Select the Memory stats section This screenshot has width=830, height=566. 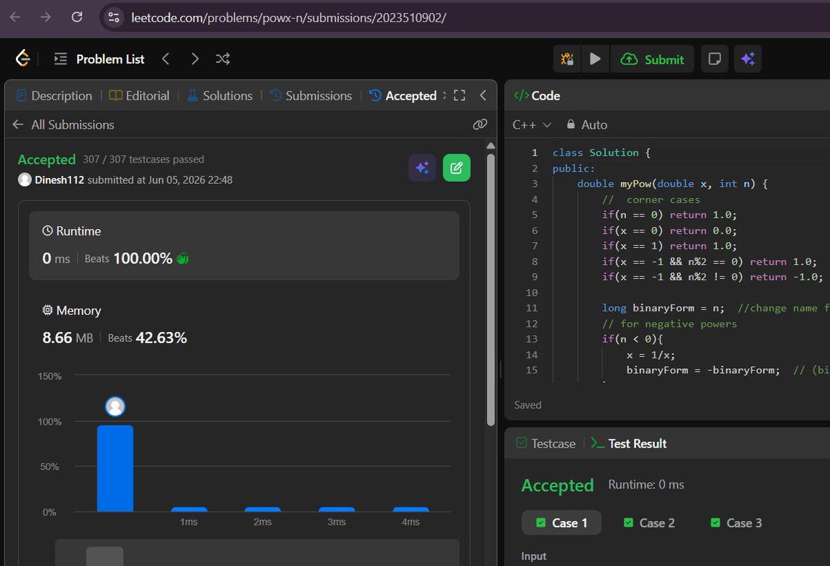point(244,324)
